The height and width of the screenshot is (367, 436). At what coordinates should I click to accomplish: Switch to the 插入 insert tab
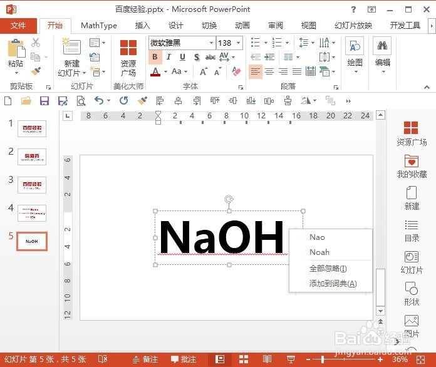[142, 26]
